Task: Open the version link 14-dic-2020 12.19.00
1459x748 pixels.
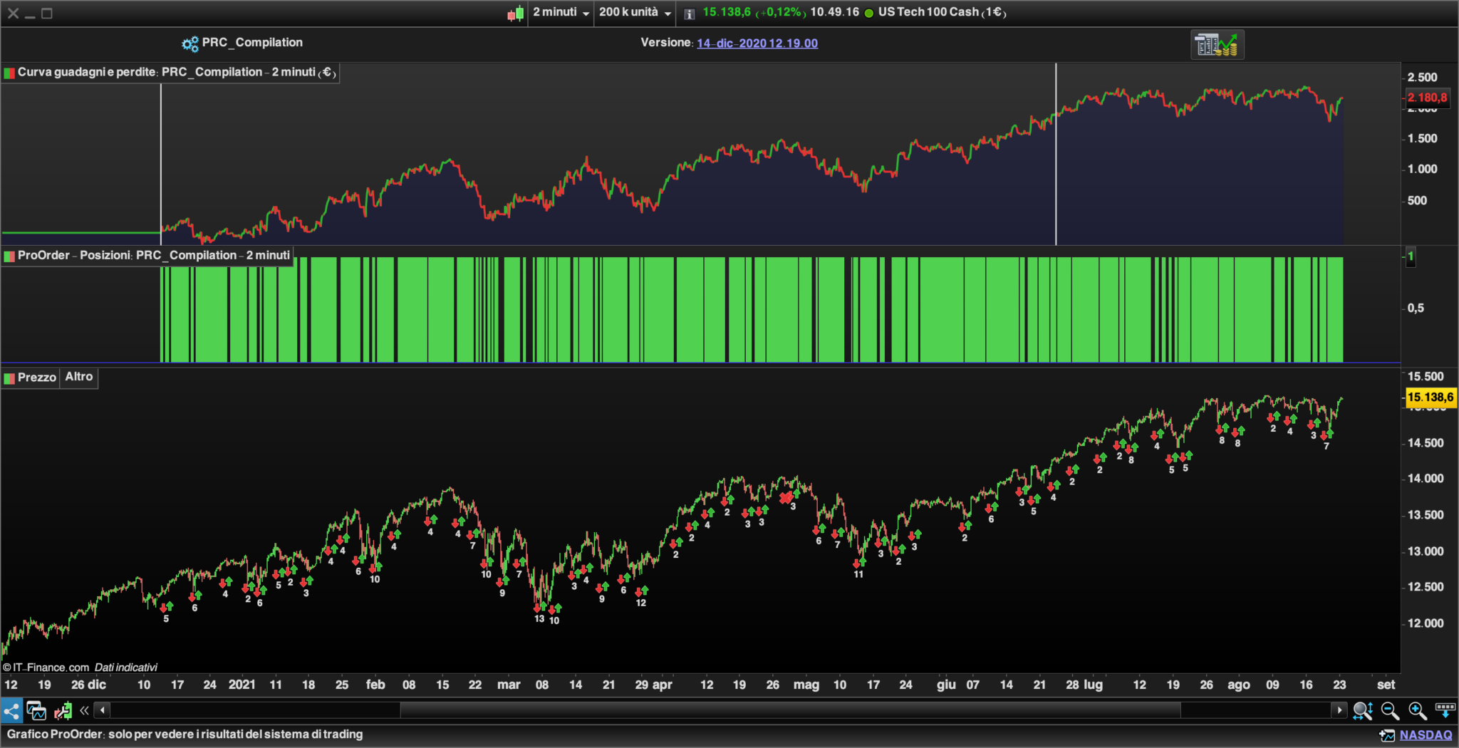Action: (x=757, y=43)
